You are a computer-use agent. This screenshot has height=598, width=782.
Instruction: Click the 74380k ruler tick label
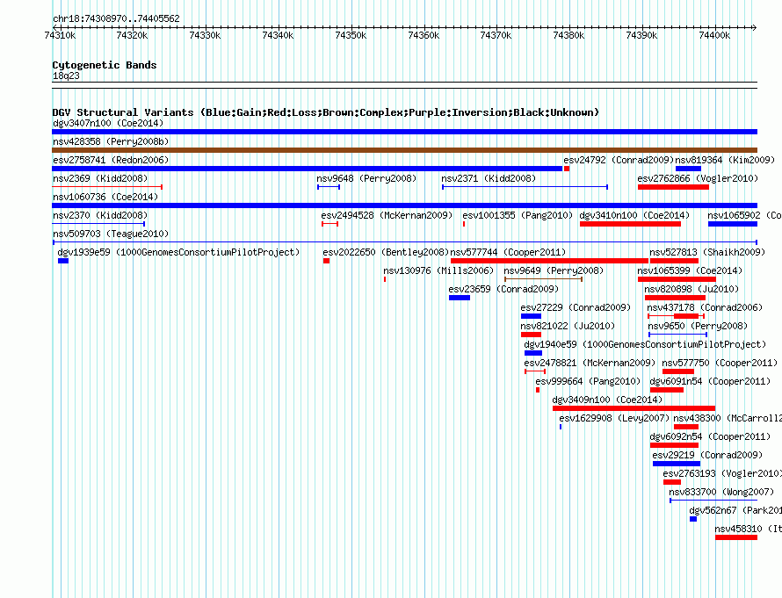click(x=568, y=35)
